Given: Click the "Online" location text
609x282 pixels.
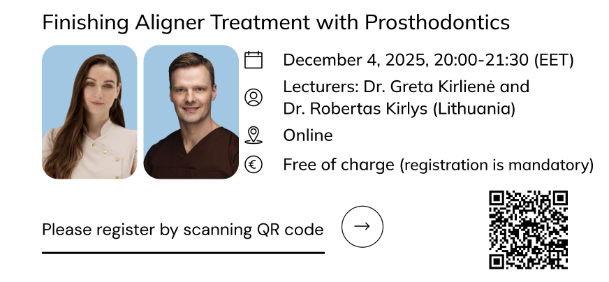Looking at the screenshot, I should click(x=307, y=135).
